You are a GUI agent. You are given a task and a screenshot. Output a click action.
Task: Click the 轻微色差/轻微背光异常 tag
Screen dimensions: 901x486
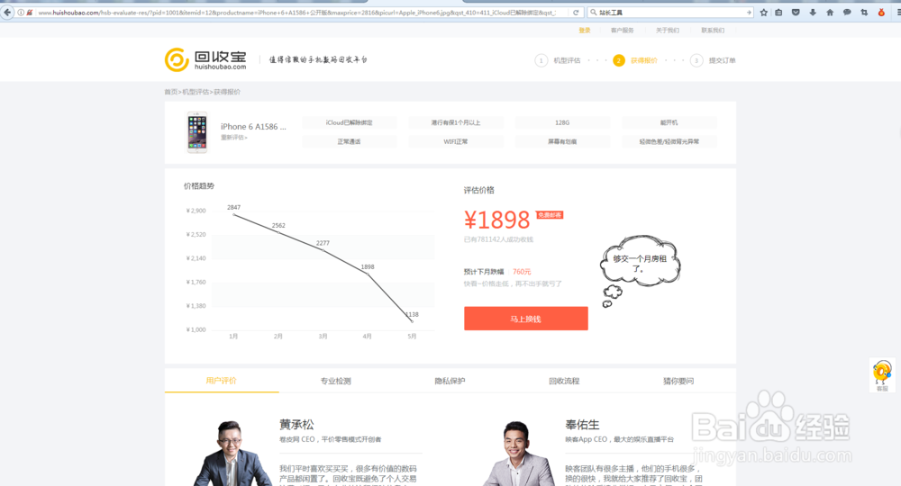pyautogui.click(x=669, y=141)
